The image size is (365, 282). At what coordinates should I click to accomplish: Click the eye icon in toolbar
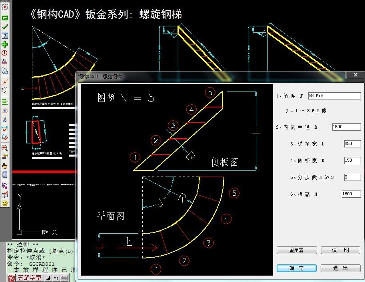(x=5, y=111)
